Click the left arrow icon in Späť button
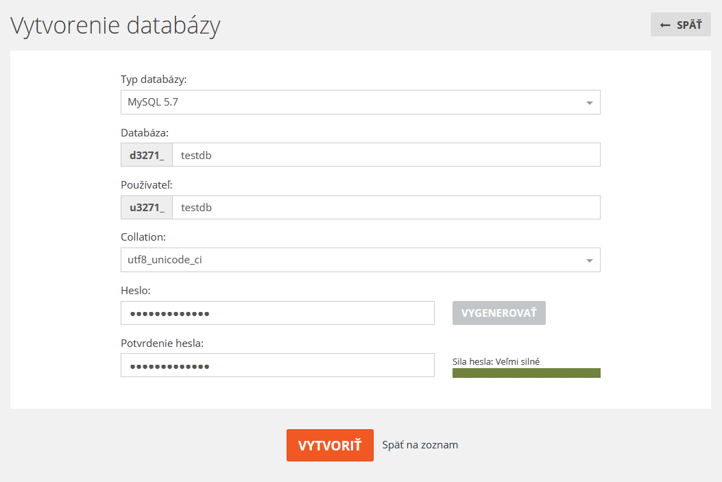Viewport: 722px width, 482px height. 664,25
